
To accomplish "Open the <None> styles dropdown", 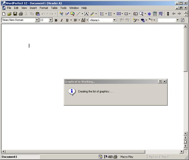I will 114,20.
